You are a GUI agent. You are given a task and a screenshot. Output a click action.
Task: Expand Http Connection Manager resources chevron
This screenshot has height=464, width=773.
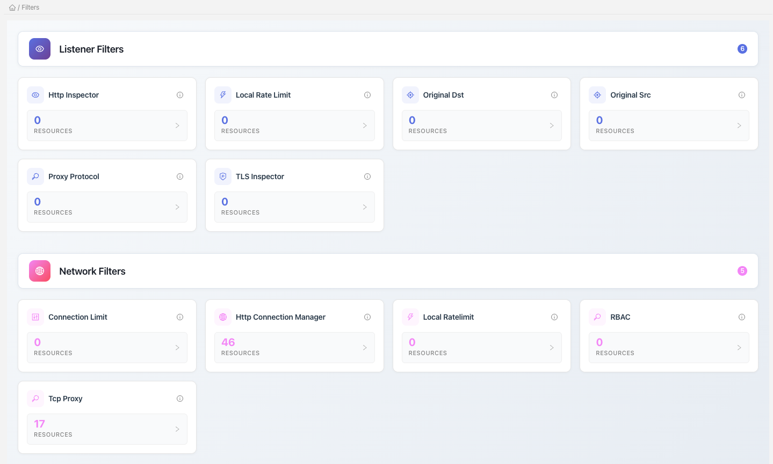tap(365, 348)
